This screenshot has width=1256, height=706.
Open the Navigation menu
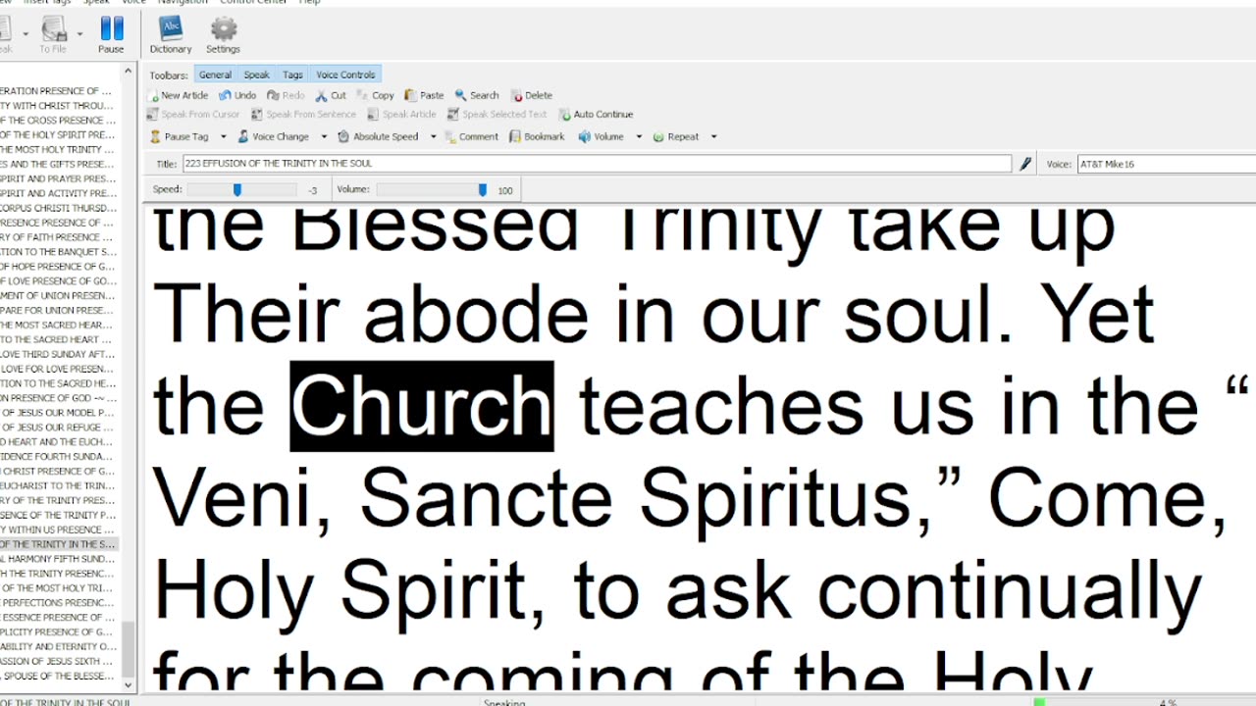(x=183, y=2)
